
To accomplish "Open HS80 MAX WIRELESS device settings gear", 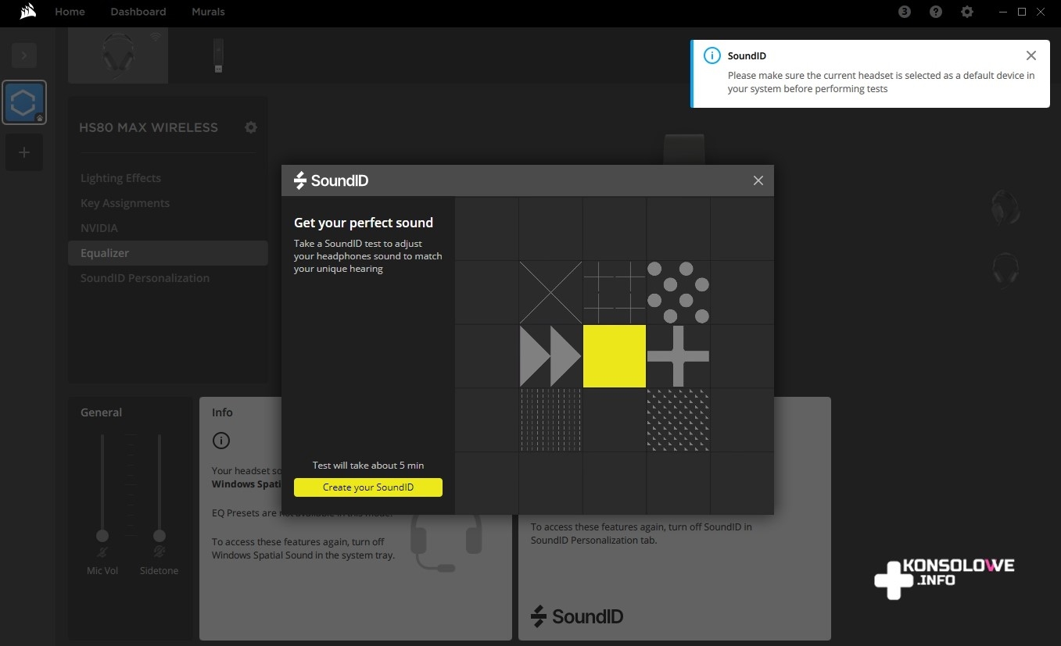I will click(251, 127).
